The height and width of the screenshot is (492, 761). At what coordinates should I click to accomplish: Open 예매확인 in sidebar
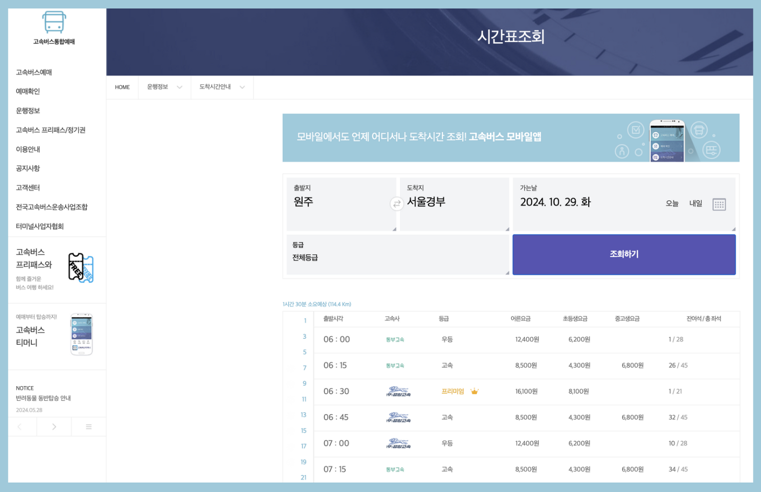[x=28, y=91]
